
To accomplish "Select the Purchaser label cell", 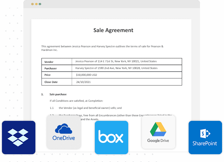I will (x=57, y=68).
